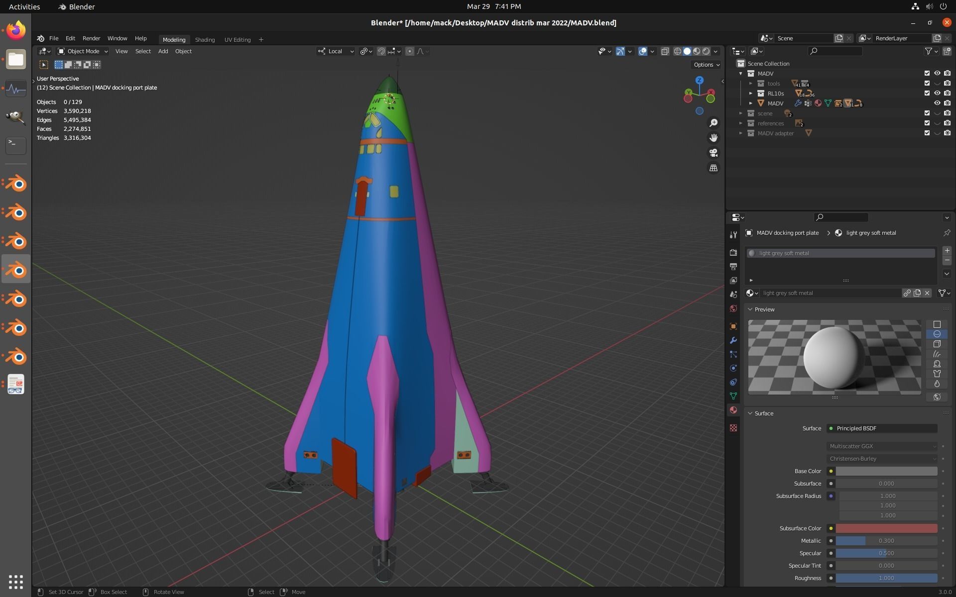Remove material slot minus button
The height and width of the screenshot is (597, 956).
tap(947, 261)
